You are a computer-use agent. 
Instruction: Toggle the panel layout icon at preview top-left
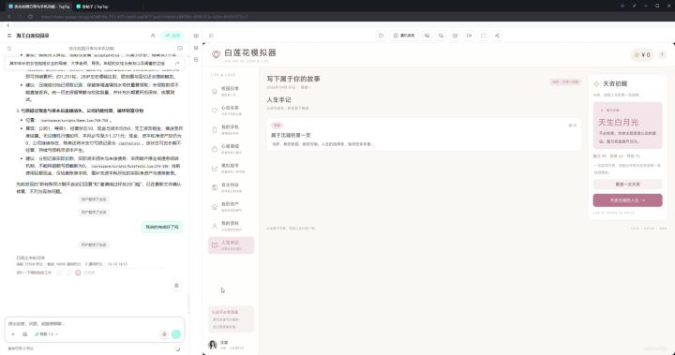pos(211,36)
